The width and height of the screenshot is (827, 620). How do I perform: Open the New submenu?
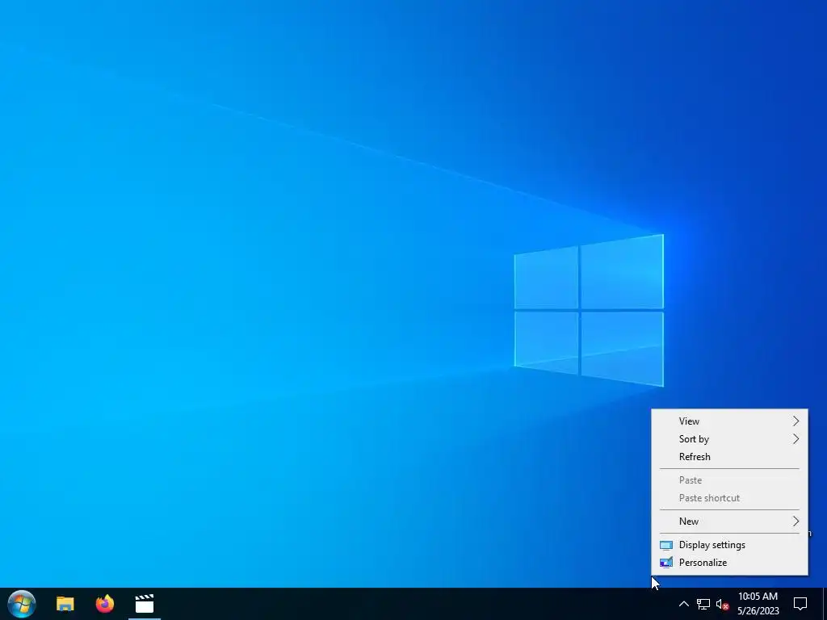[x=729, y=522]
